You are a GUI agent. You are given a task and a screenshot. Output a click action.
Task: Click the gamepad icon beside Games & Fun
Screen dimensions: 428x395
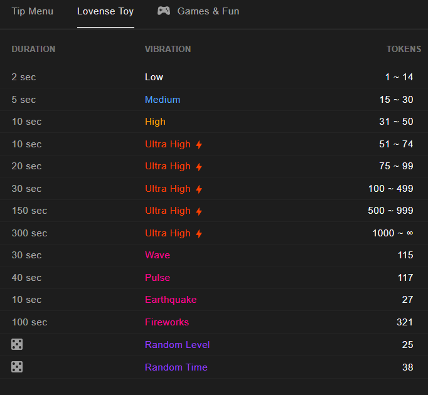pos(164,11)
